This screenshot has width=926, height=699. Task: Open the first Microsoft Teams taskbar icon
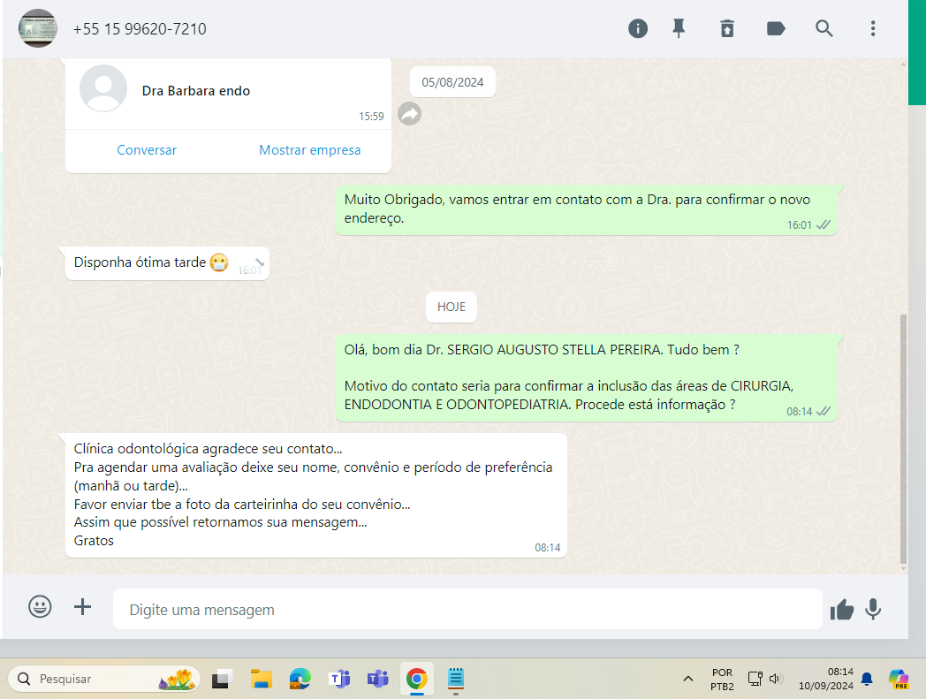pyautogui.click(x=339, y=679)
